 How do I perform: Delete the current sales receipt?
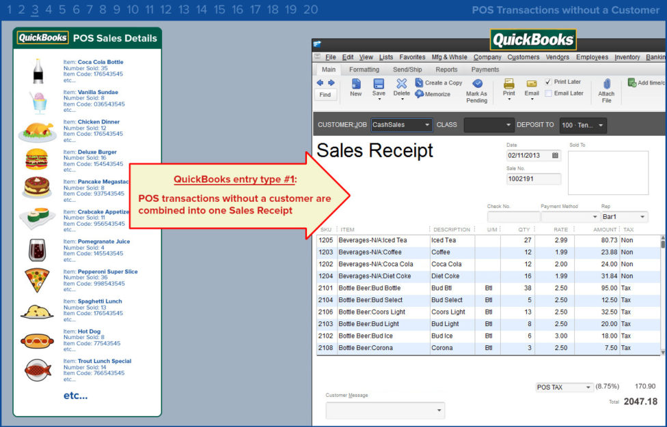tap(402, 87)
